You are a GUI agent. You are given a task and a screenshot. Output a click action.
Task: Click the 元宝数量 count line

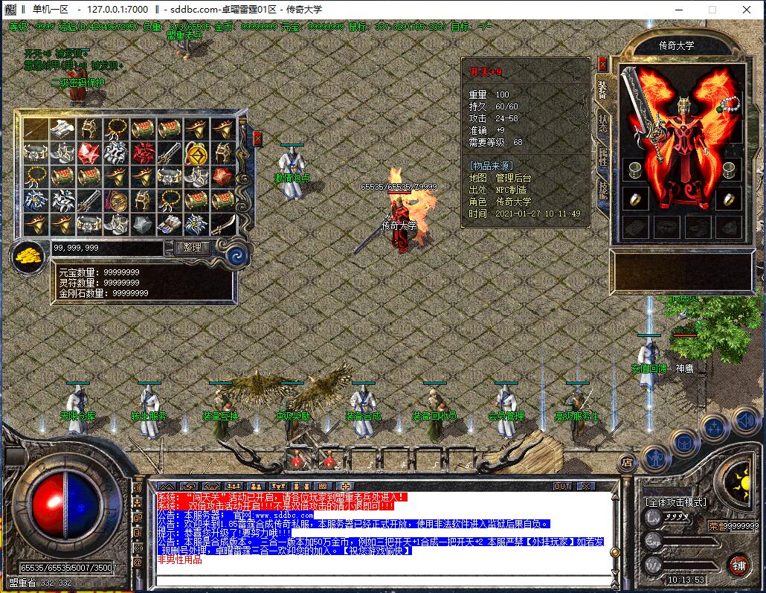(99, 272)
